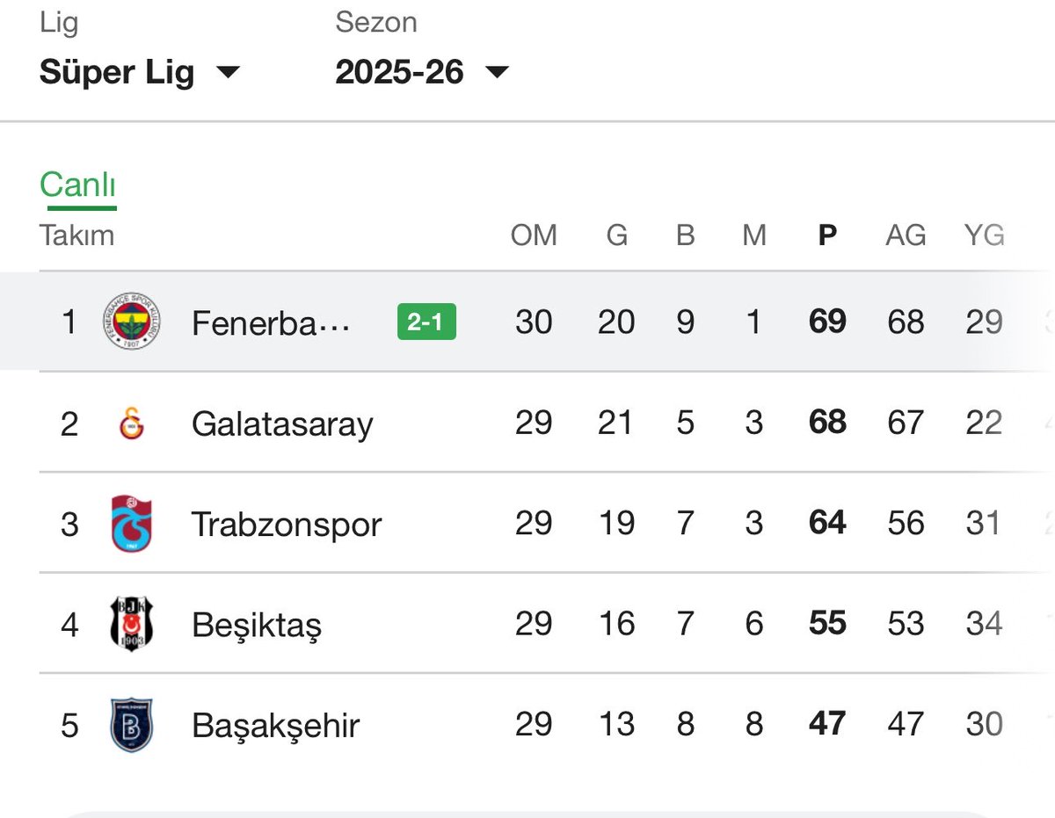Click the Başakşehir team logo
Viewport: 1055px width, 818px height.
pos(132,725)
